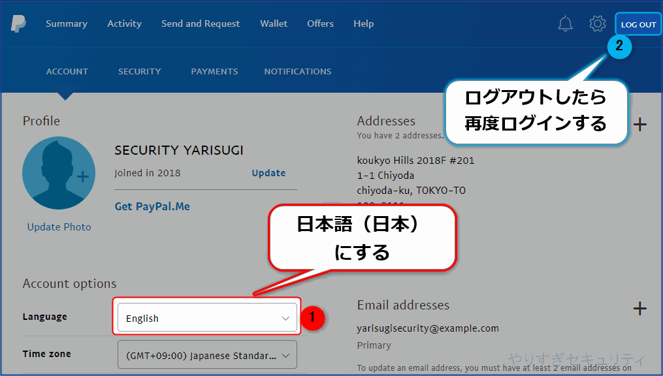Click the Update Photo link
Screen dimensions: 663x376
tap(59, 227)
